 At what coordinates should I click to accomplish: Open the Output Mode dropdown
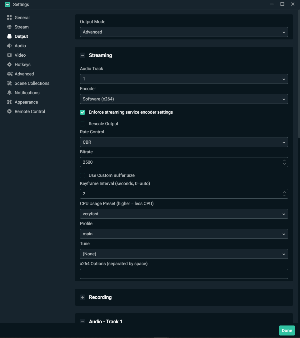[x=184, y=32]
